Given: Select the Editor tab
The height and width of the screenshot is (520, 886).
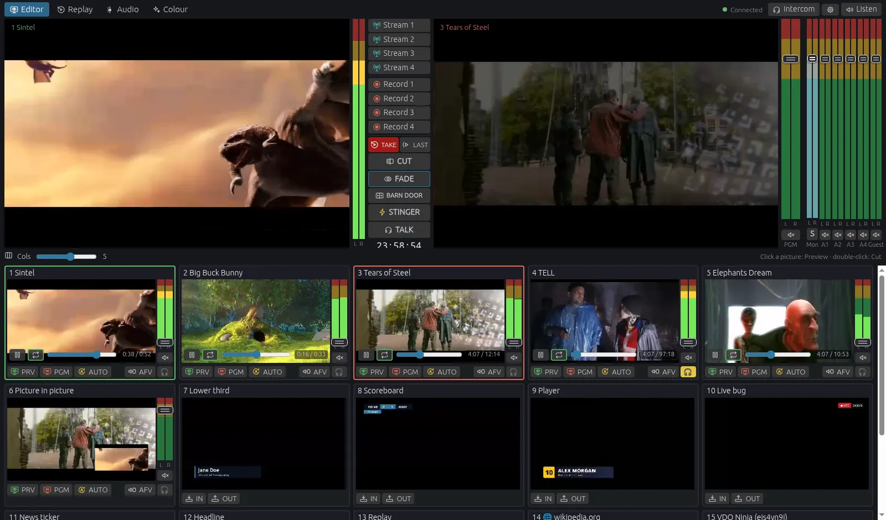Looking at the screenshot, I should [x=27, y=9].
